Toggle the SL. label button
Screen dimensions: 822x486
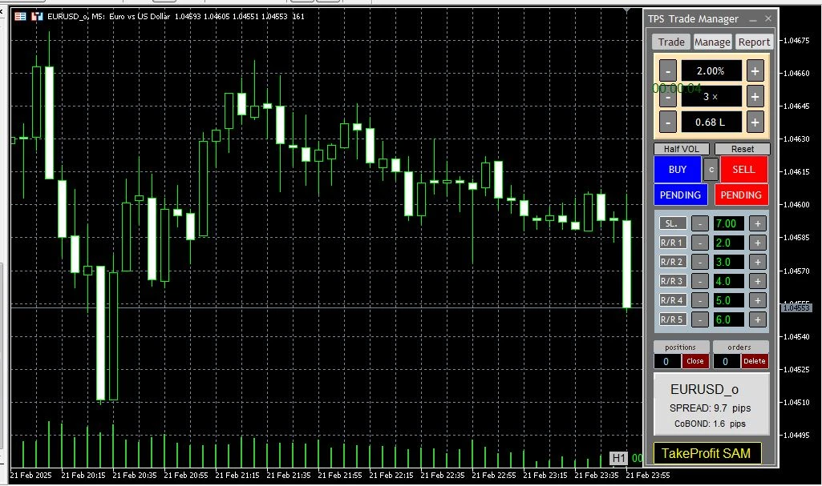click(672, 223)
